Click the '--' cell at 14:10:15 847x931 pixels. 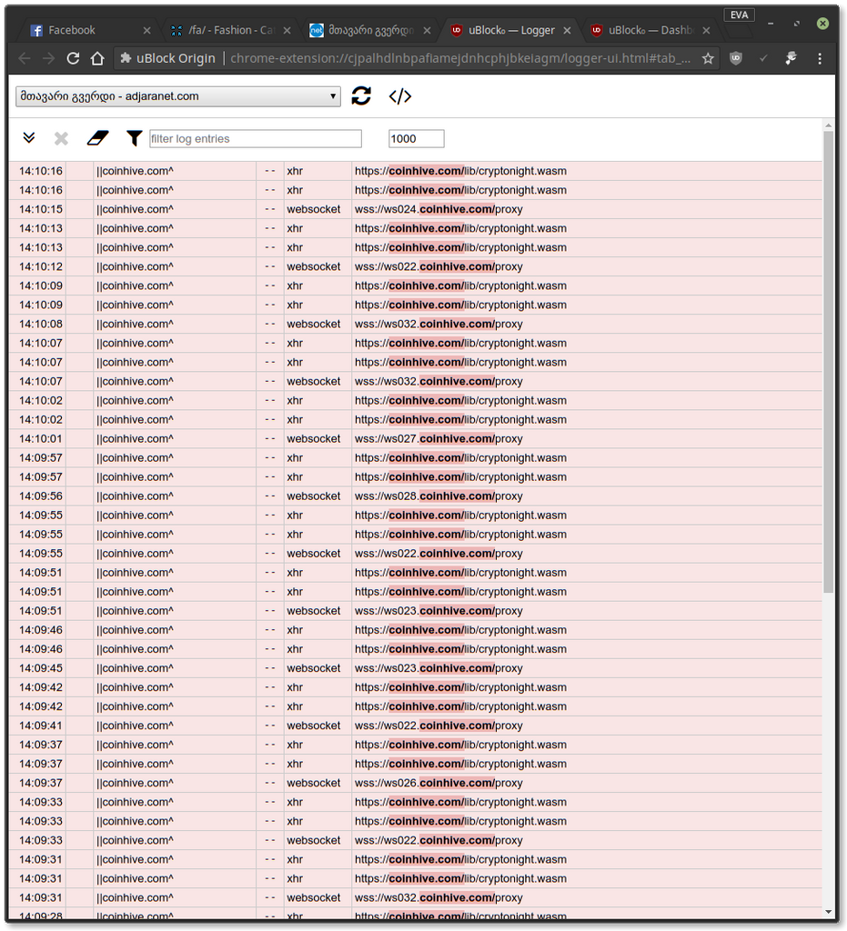coord(269,209)
